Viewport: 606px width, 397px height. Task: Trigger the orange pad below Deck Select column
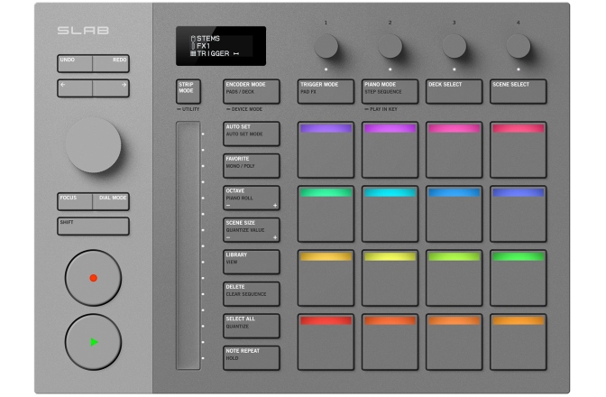(x=454, y=342)
